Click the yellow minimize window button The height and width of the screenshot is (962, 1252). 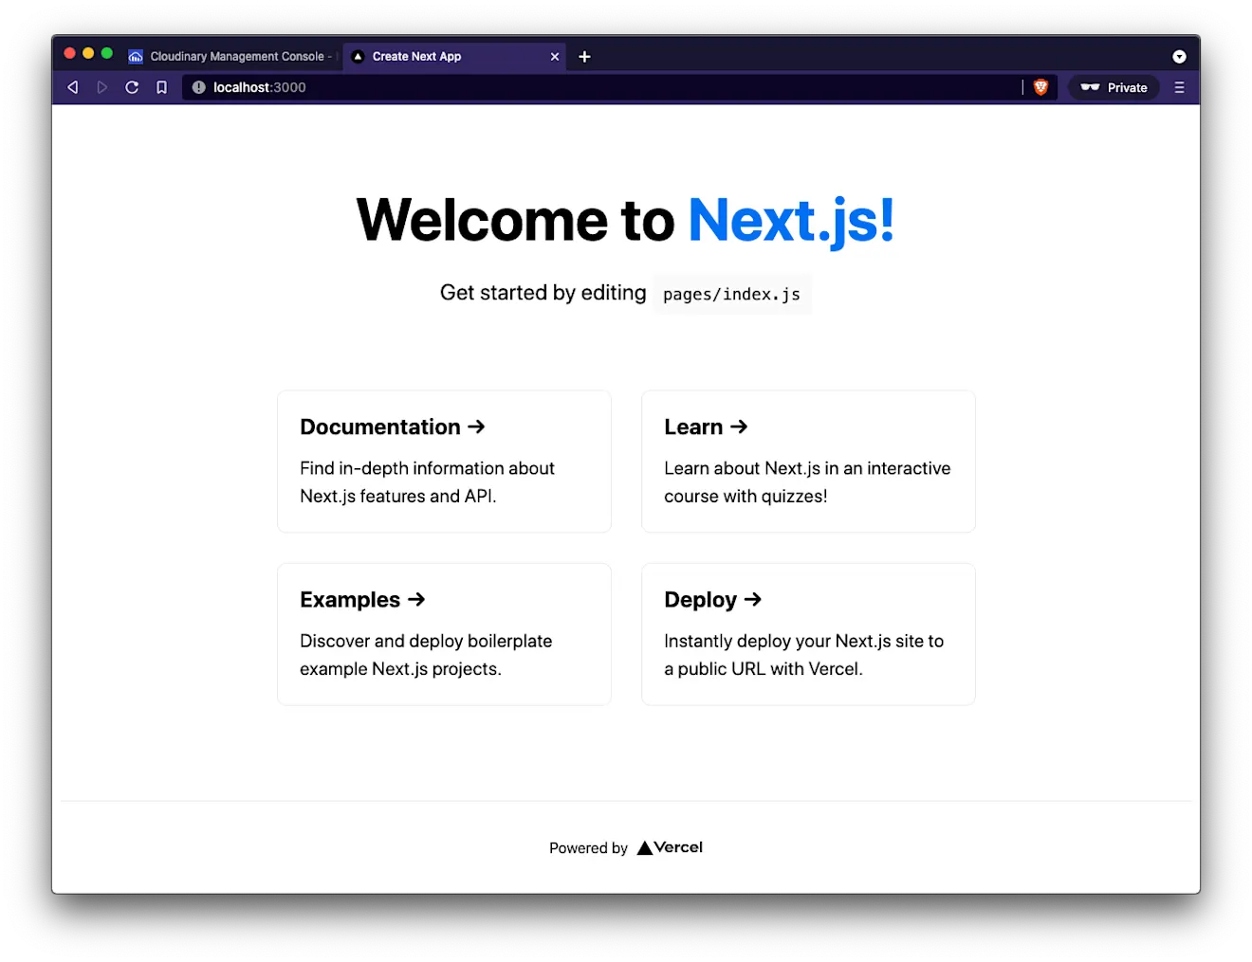coord(88,54)
